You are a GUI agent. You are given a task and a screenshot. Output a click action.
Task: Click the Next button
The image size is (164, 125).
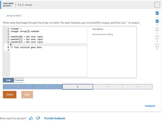click(x=27, y=94)
